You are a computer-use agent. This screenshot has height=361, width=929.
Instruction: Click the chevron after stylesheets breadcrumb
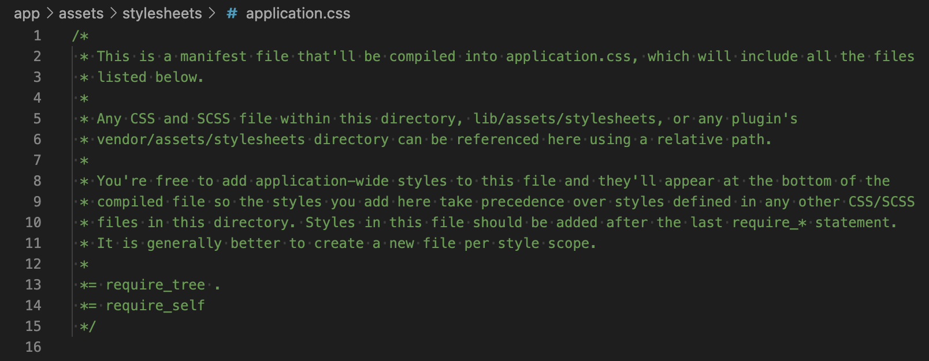pos(212,13)
